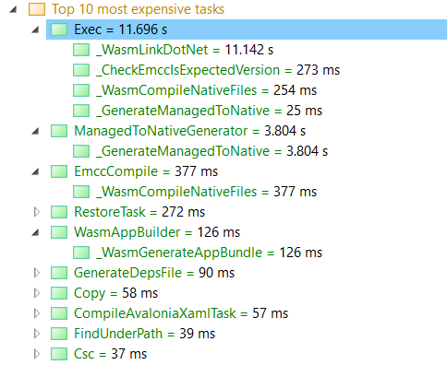Select _GenerateManagedToNative = 3.804 s entry

211,151
